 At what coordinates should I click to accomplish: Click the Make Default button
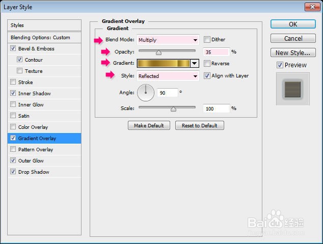point(149,125)
